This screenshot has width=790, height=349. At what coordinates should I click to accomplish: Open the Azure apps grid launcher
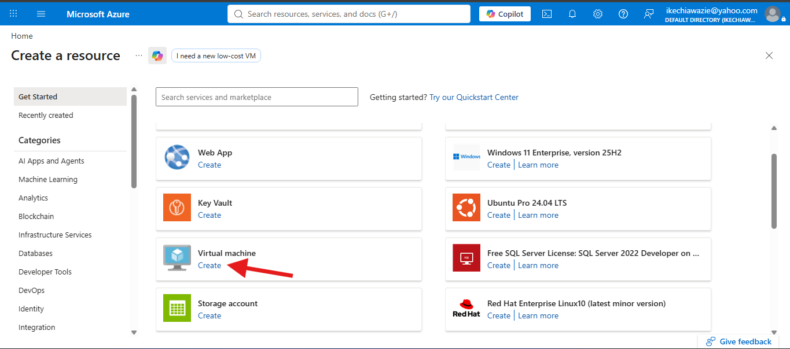tap(13, 14)
